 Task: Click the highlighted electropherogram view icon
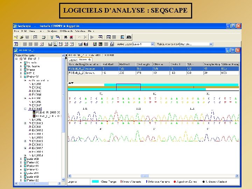pyautogui.click(x=55, y=44)
